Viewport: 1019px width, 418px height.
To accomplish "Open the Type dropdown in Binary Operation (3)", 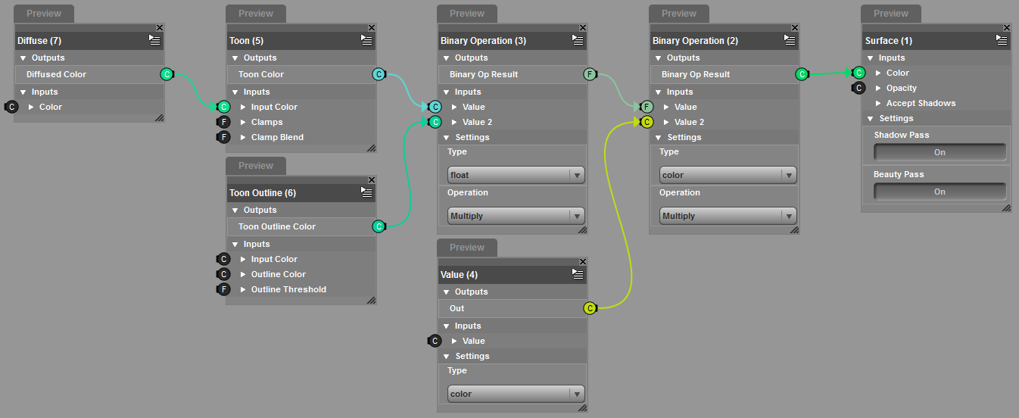I will pyautogui.click(x=516, y=175).
